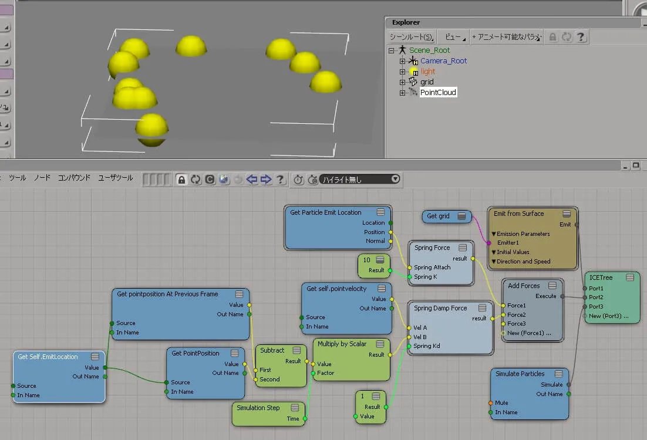647x440 pixels.
Task: Click the Explorer question mark help icon
Action: point(581,37)
